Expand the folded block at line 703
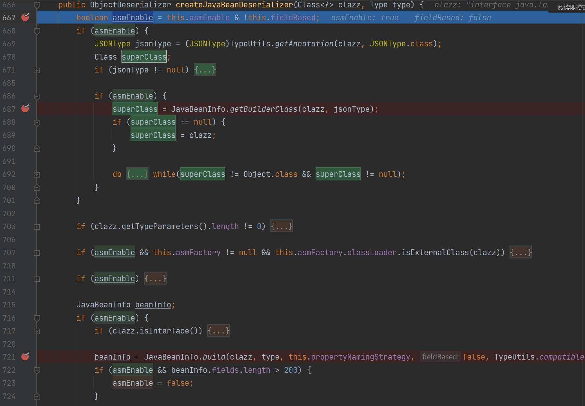Image resolution: width=585 pixels, height=406 pixels. click(37, 227)
